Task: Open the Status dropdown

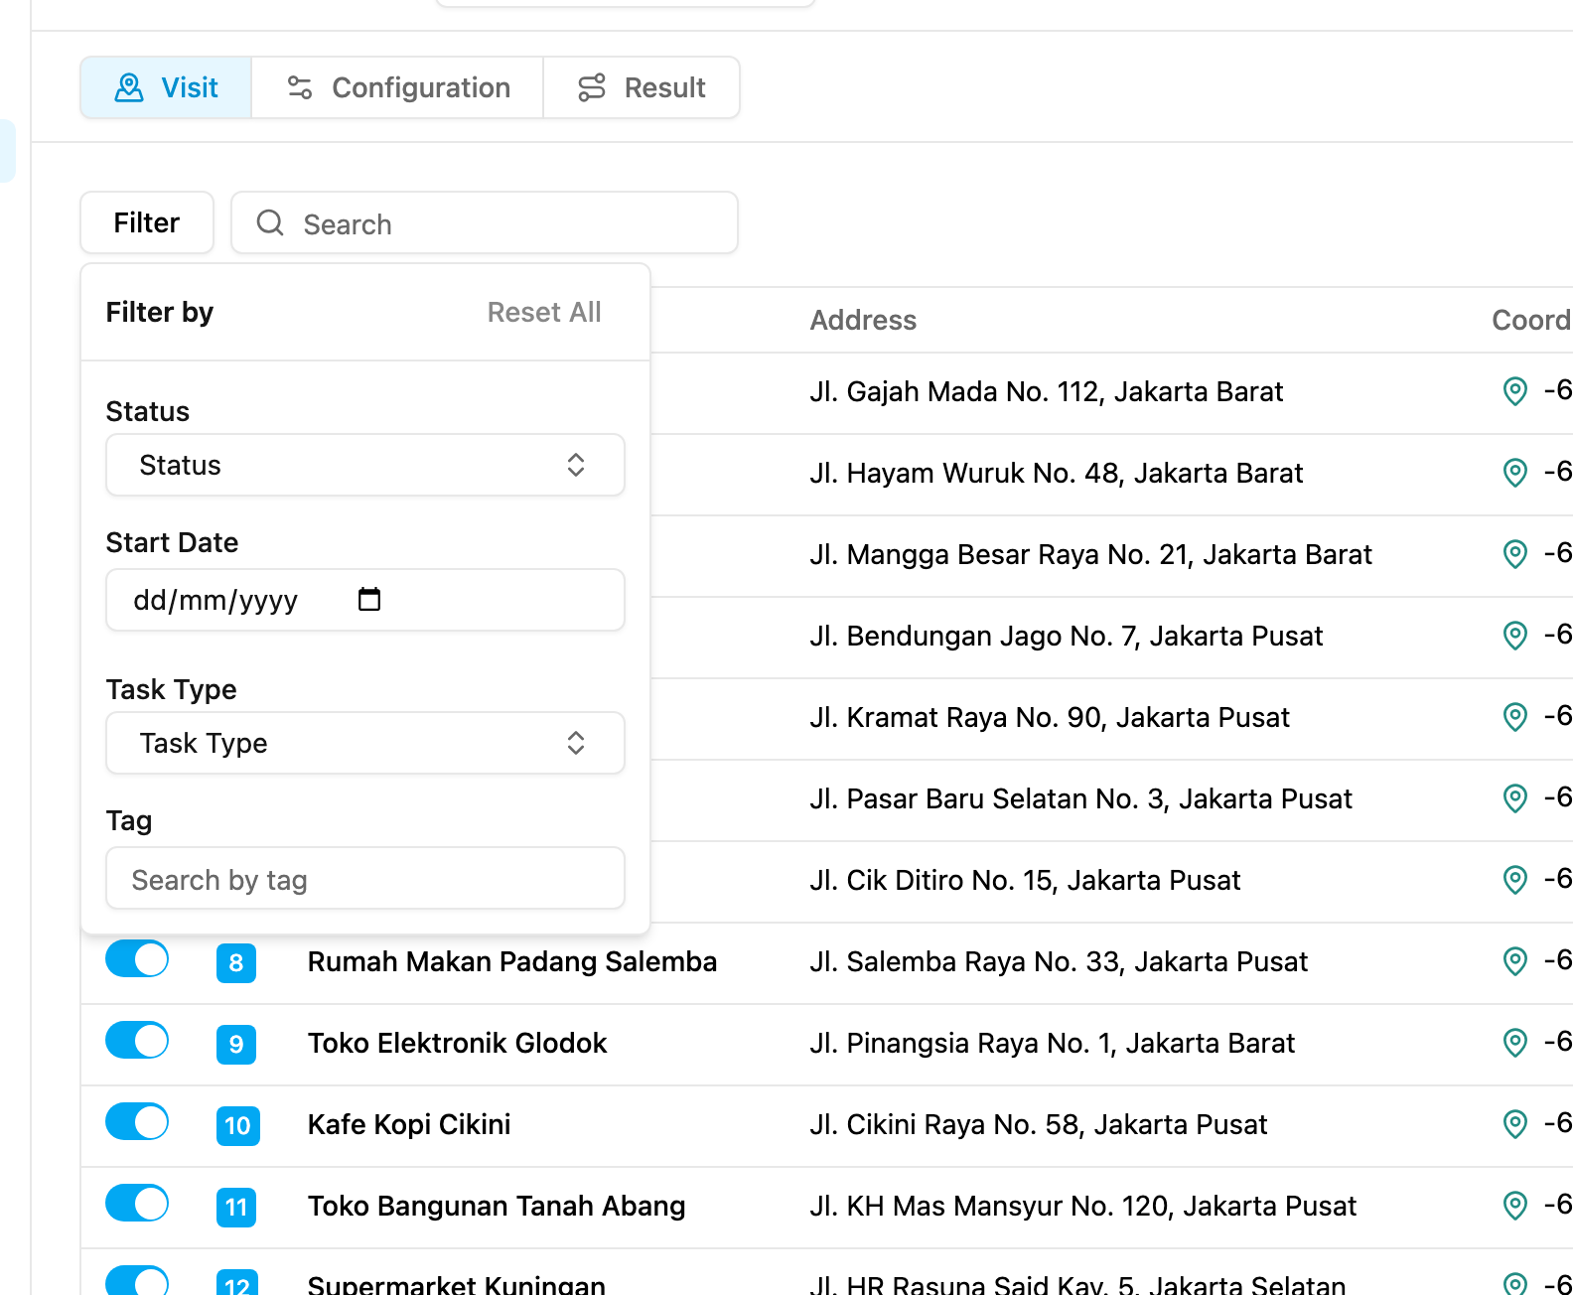Action: tap(365, 465)
